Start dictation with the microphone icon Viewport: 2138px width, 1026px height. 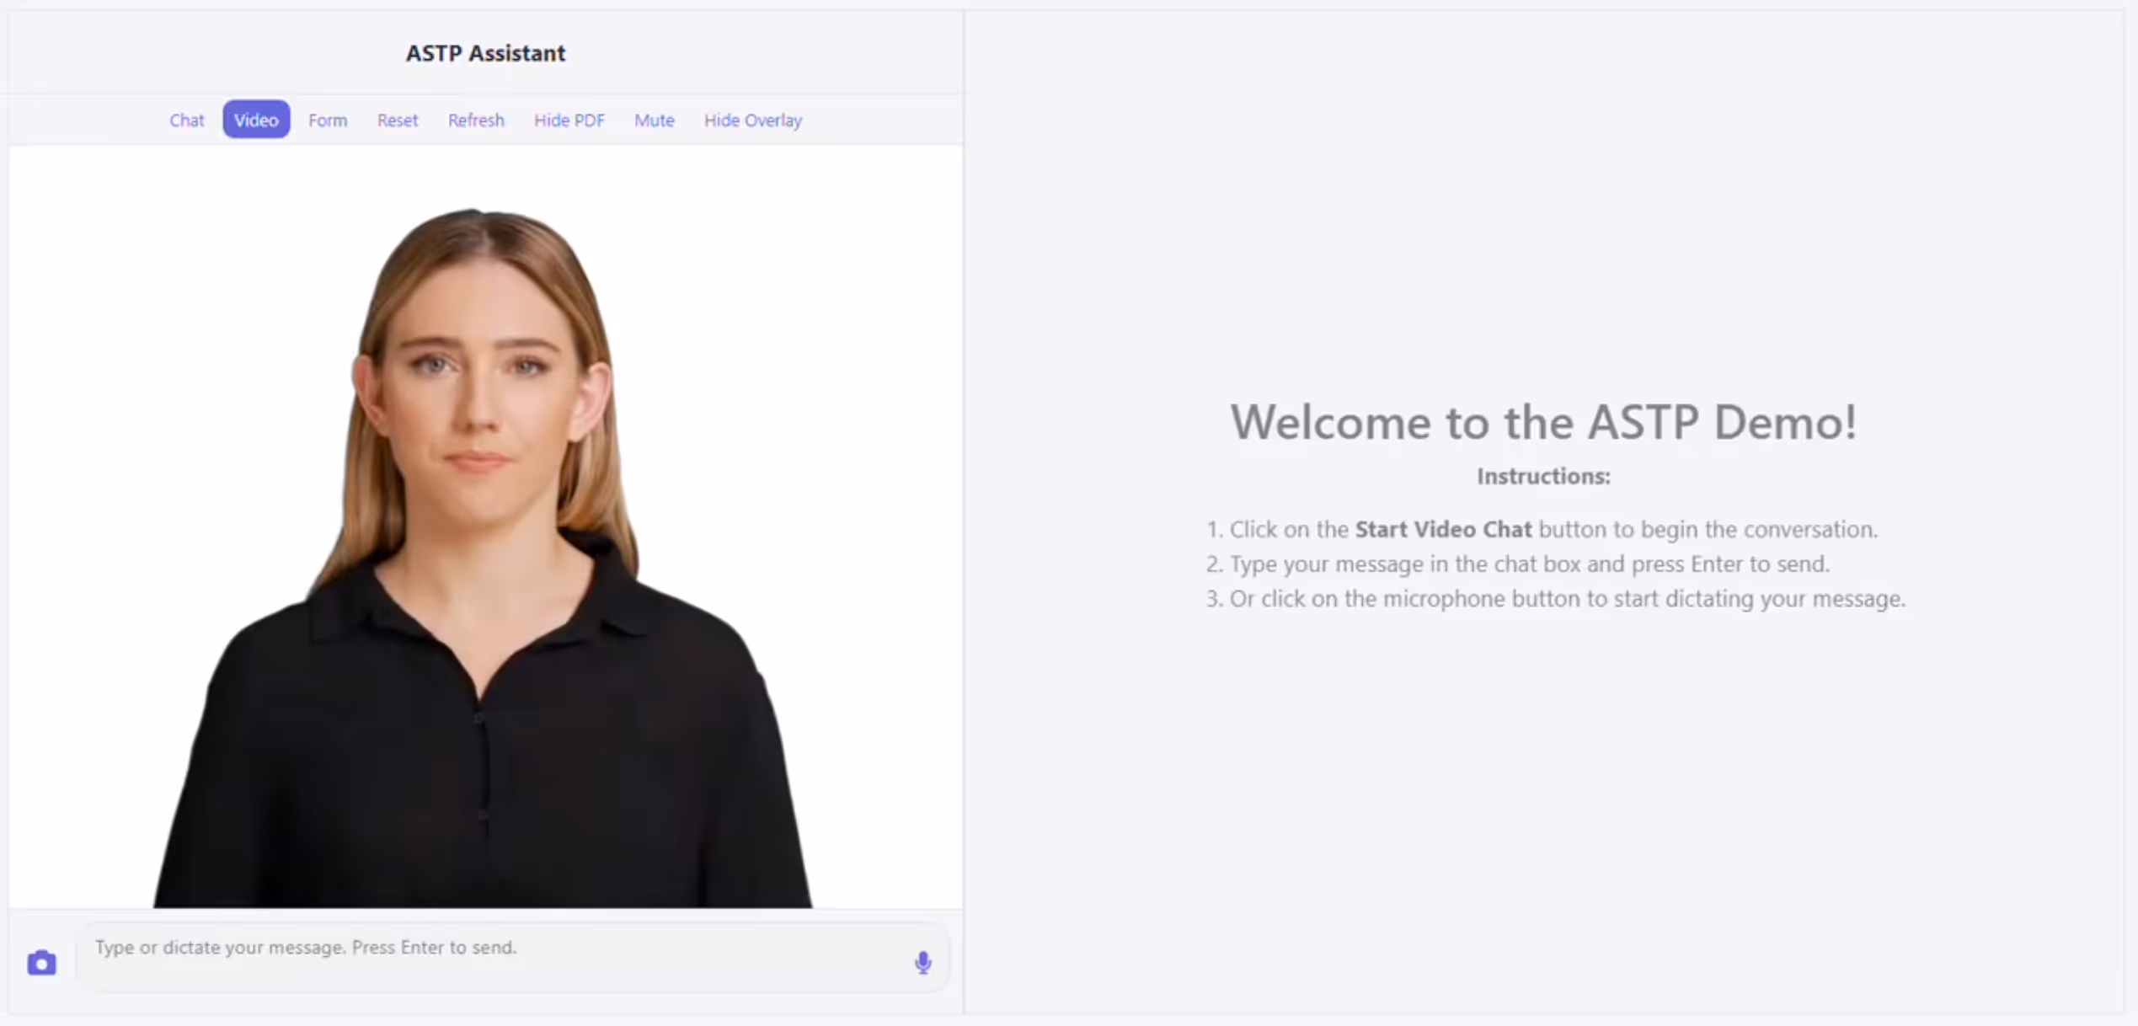[x=922, y=962]
